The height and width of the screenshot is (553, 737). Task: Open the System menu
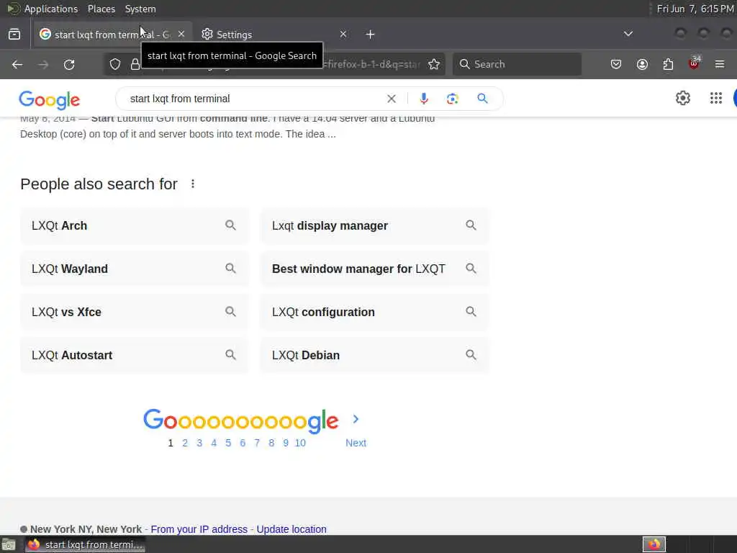point(140,9)
